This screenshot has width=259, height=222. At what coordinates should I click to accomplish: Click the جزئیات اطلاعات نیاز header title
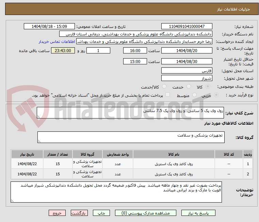click(233, 9)
